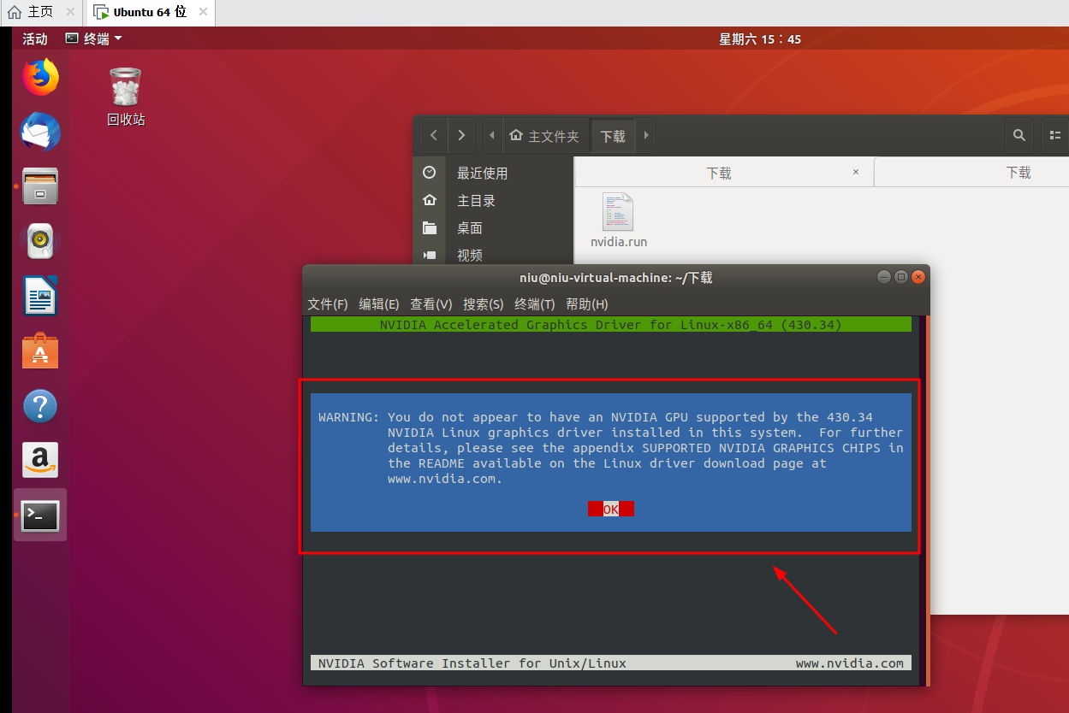Close the first 下载 tab
1069x713 pixels.
click(856, 172)
